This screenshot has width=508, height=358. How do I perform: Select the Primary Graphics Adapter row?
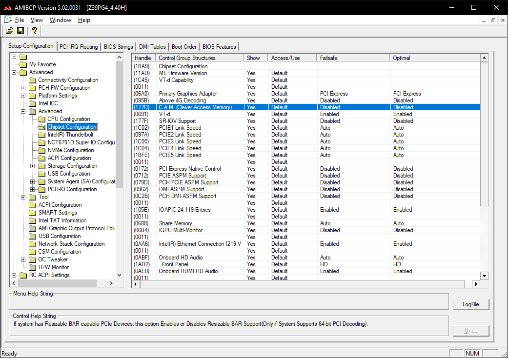pos(306,94)
